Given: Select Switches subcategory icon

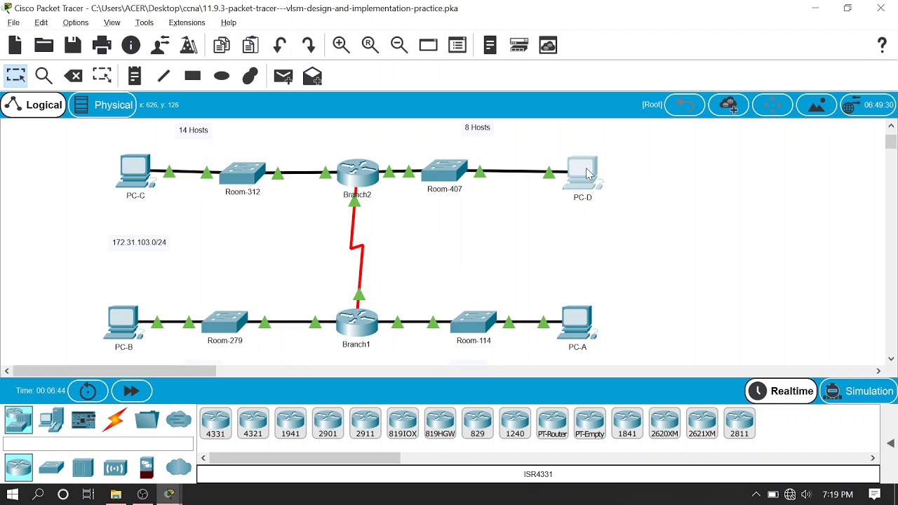Looking at the screenshot, I should (x=51, y=468).
